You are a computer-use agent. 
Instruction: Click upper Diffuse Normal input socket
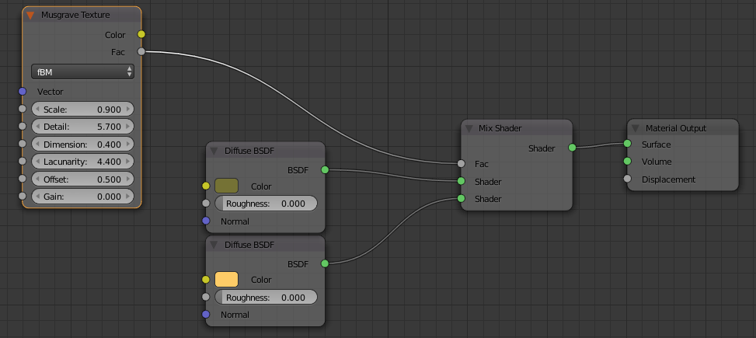[x=206, y=221]
